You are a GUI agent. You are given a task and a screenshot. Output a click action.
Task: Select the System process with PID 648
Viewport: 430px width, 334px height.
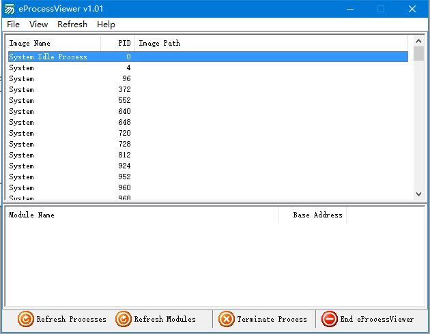point(208,123)
